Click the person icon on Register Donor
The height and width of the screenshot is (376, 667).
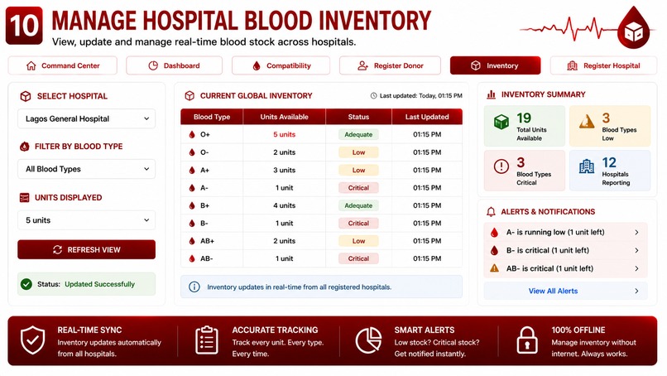362,65
